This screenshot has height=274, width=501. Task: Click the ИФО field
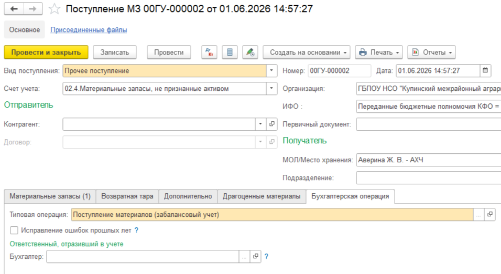pos(429,106)
